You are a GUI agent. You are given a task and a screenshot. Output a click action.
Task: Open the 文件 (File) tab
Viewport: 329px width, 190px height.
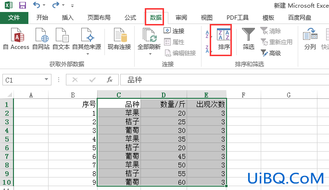click(14, 18)
